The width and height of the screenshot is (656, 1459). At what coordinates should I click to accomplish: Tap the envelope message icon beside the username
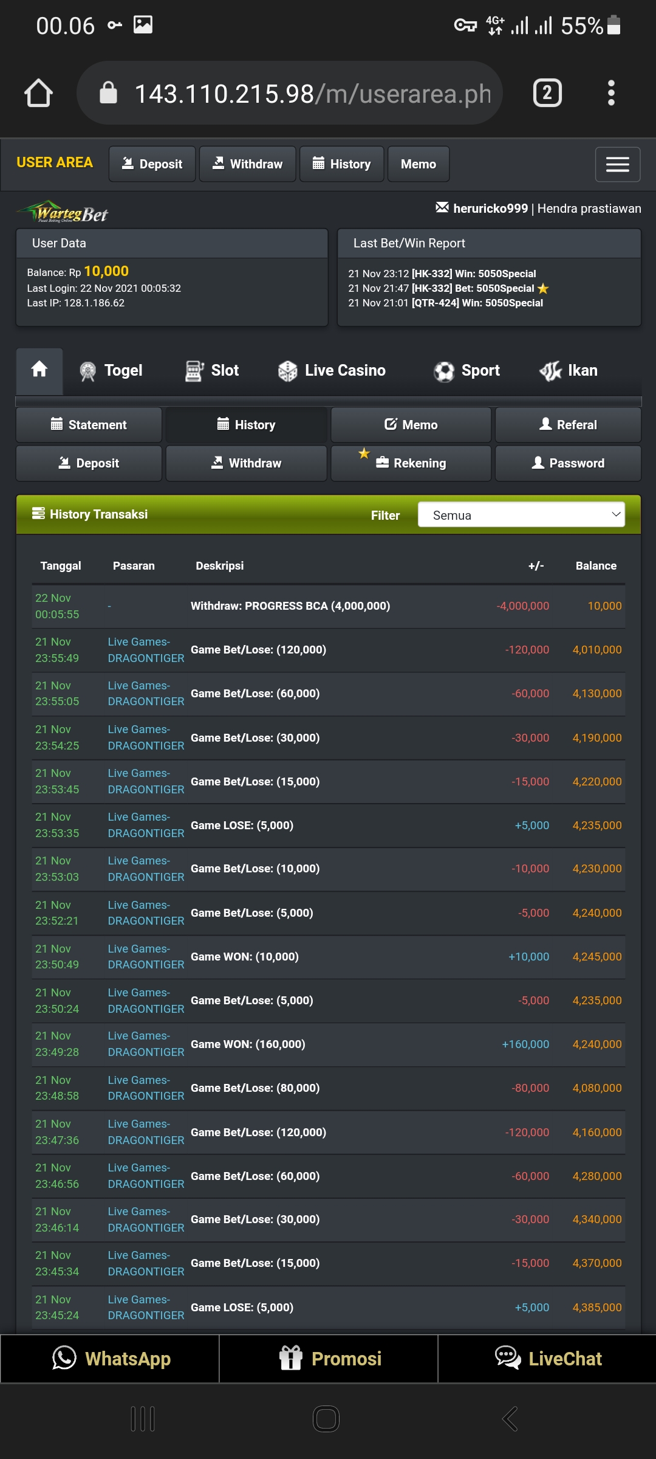tap(442, 208)
